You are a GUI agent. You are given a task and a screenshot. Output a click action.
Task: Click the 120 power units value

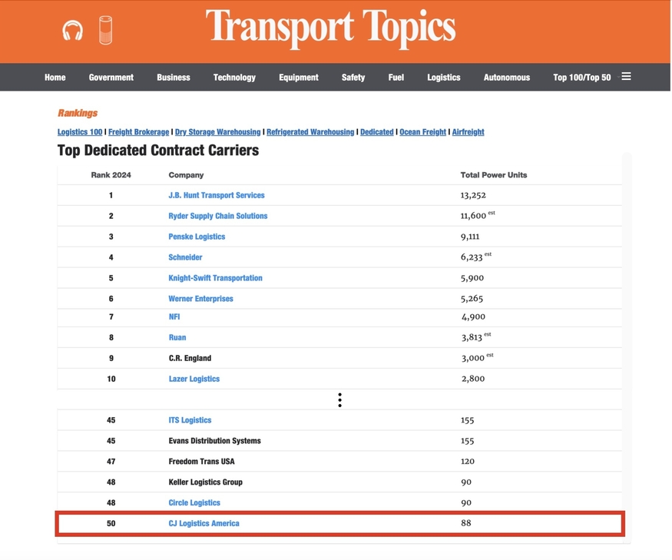pyautogui.click(x=468, y=462)
